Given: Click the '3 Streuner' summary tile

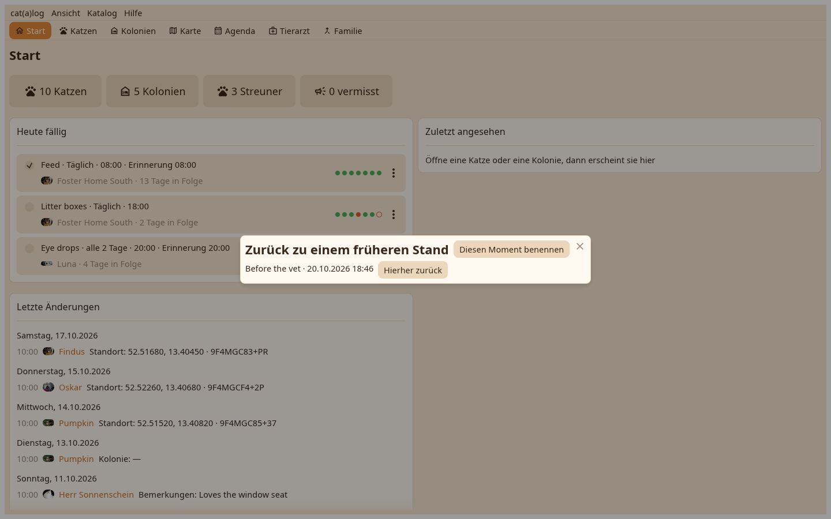Looking at the screenshot, I should point(249,91).
